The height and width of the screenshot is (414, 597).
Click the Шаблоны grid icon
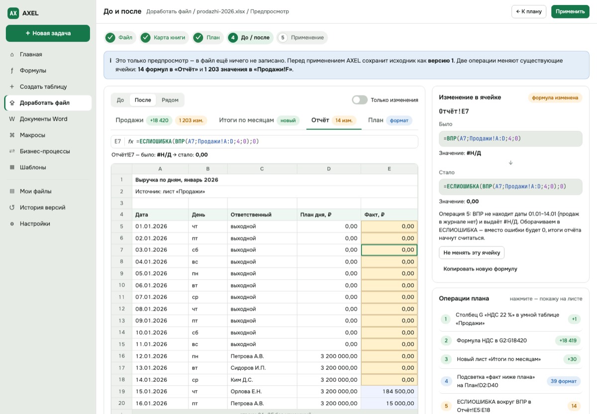(12, 167)
